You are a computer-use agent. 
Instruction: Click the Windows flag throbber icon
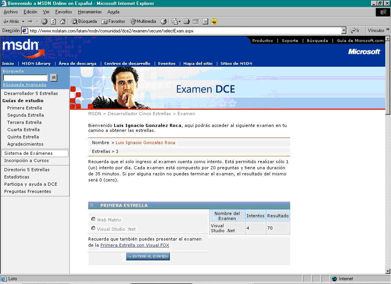pos(383,12)
